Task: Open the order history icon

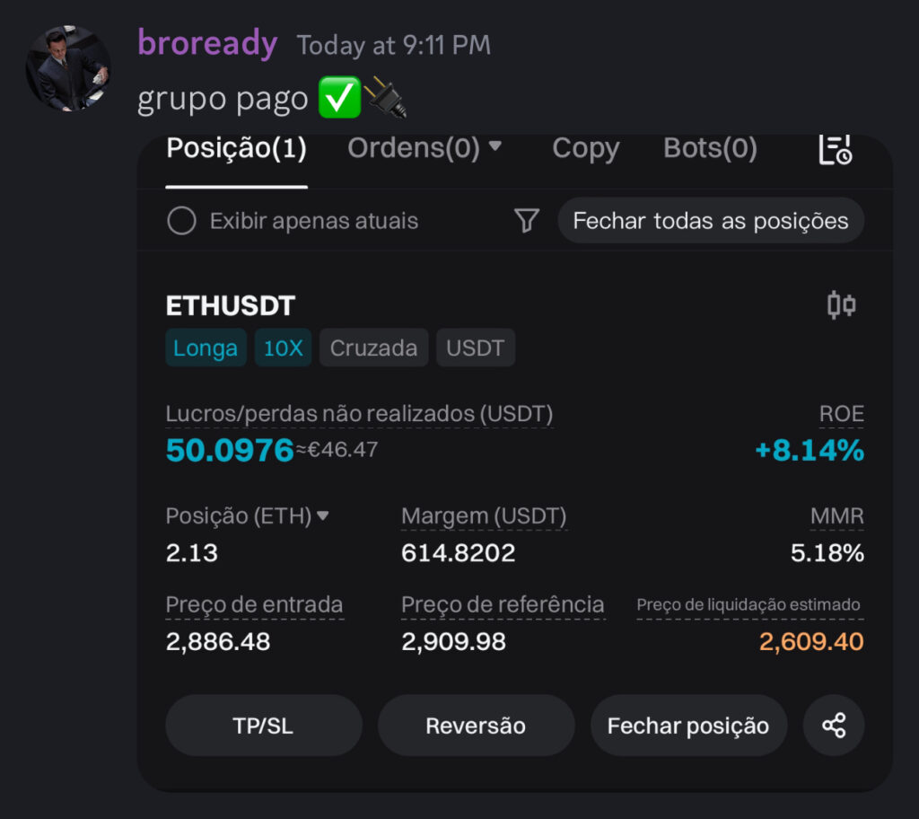Action: coord(835,151)
